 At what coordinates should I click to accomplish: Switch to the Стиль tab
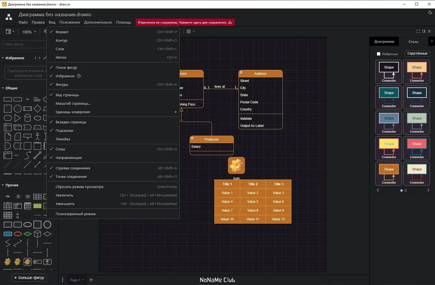click(x=413, y=42)
